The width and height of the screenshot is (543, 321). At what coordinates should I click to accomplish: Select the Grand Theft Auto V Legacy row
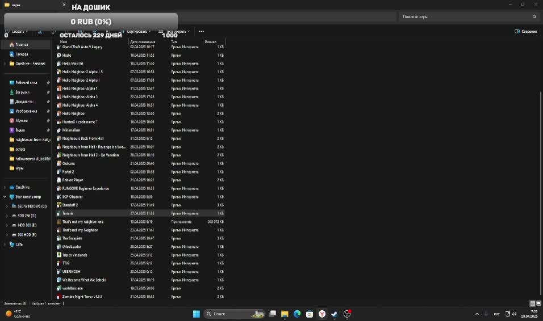pos(140,47)
